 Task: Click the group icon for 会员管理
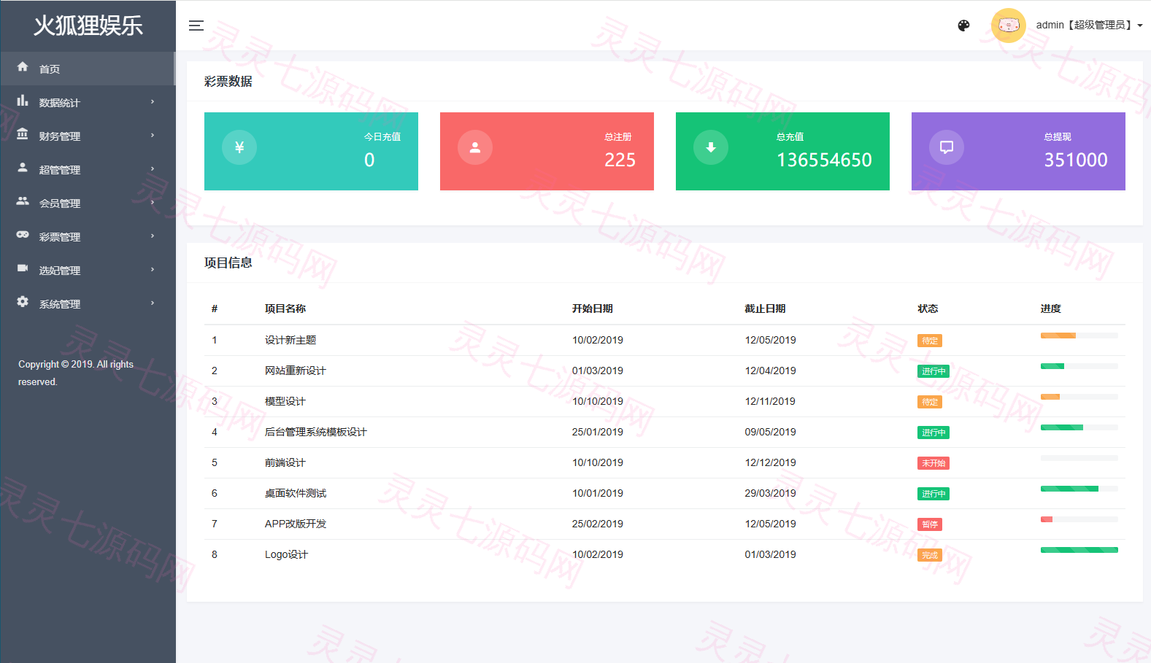click(23, 201)
